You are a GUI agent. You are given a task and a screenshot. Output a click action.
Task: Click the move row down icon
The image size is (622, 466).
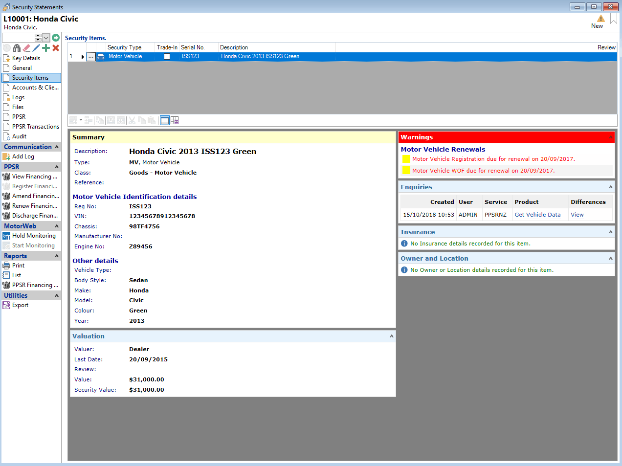pos(121,120)
